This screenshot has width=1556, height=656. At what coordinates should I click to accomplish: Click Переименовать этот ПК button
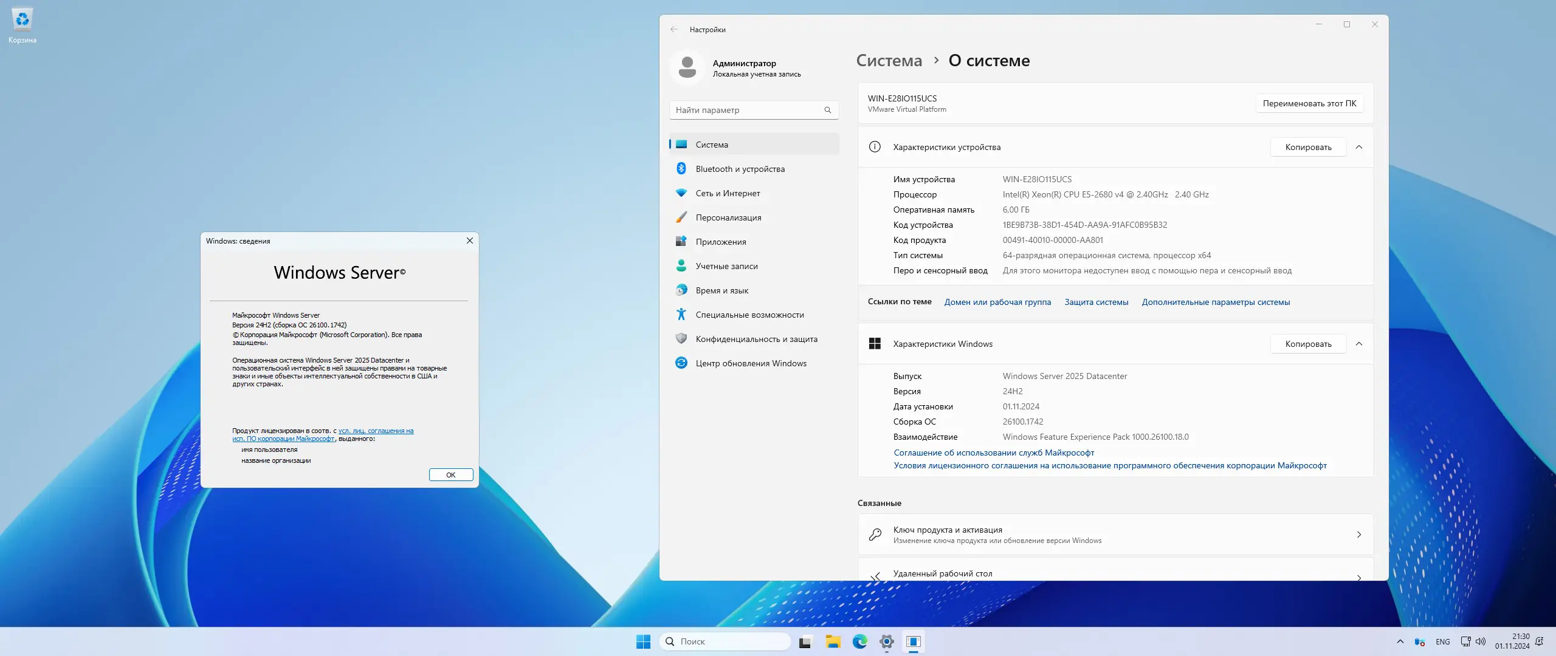1309,103
